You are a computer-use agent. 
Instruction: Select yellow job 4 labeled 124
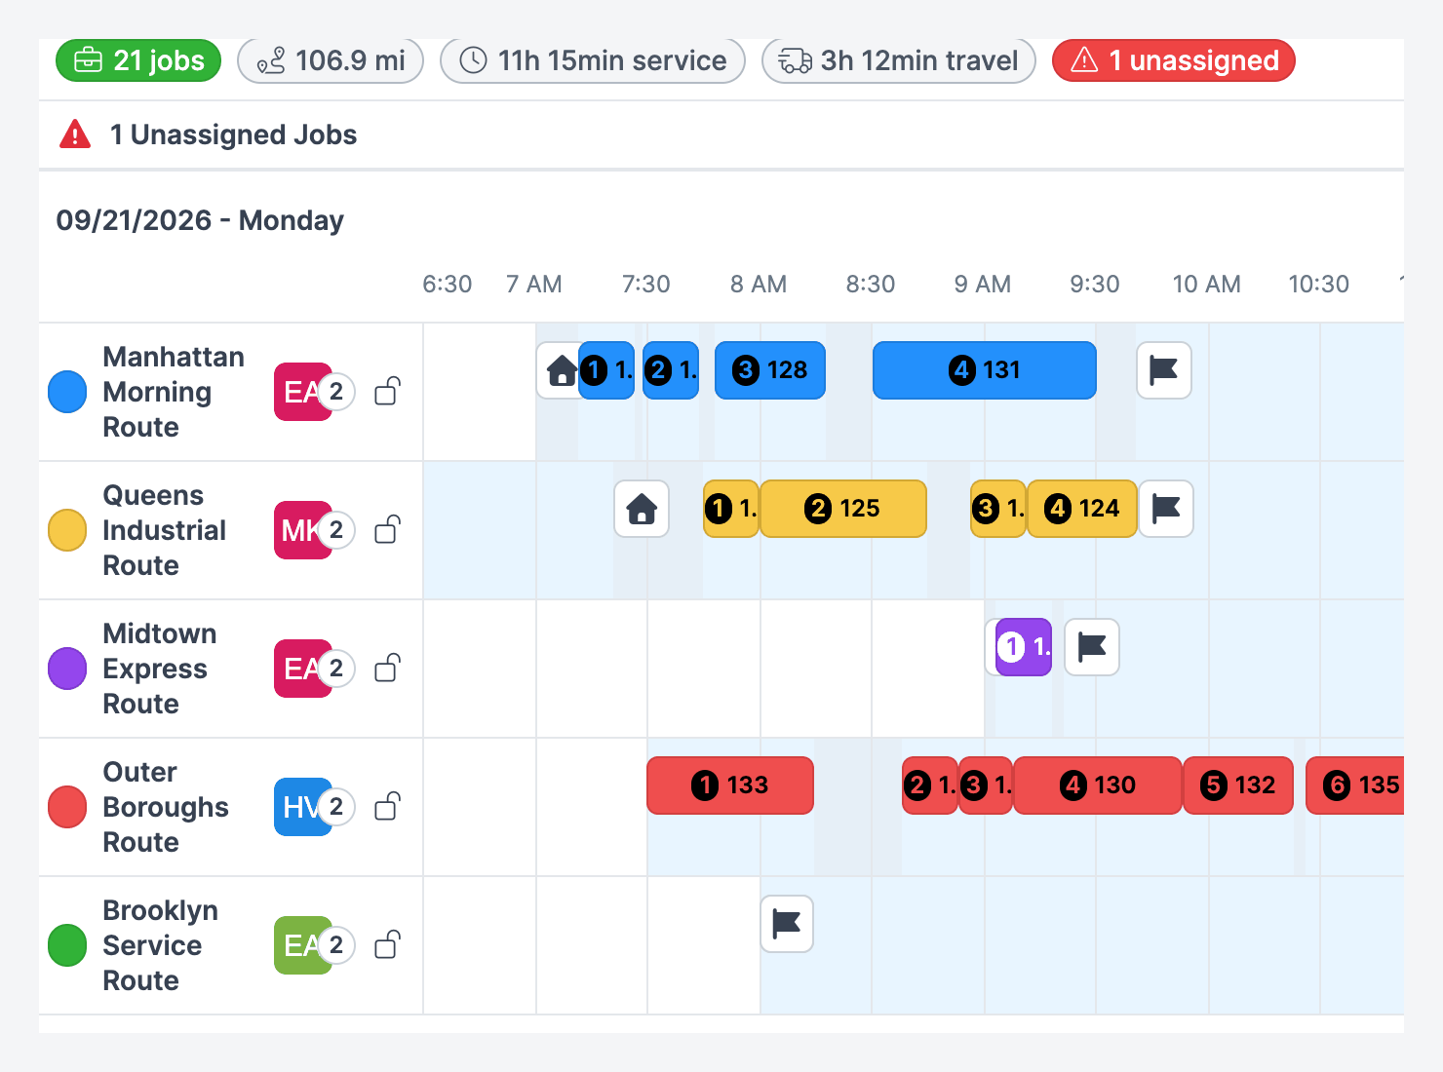(1082, 509)
